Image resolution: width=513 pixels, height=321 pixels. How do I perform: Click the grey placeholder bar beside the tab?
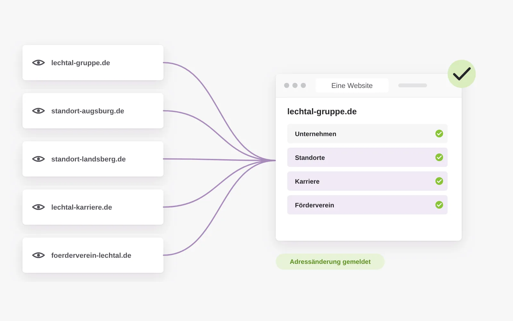click(413, 85)
